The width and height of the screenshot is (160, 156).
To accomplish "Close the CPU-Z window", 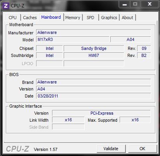I will (150, 4).
